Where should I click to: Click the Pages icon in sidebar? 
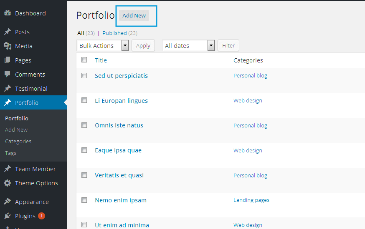tap(7, 60)
